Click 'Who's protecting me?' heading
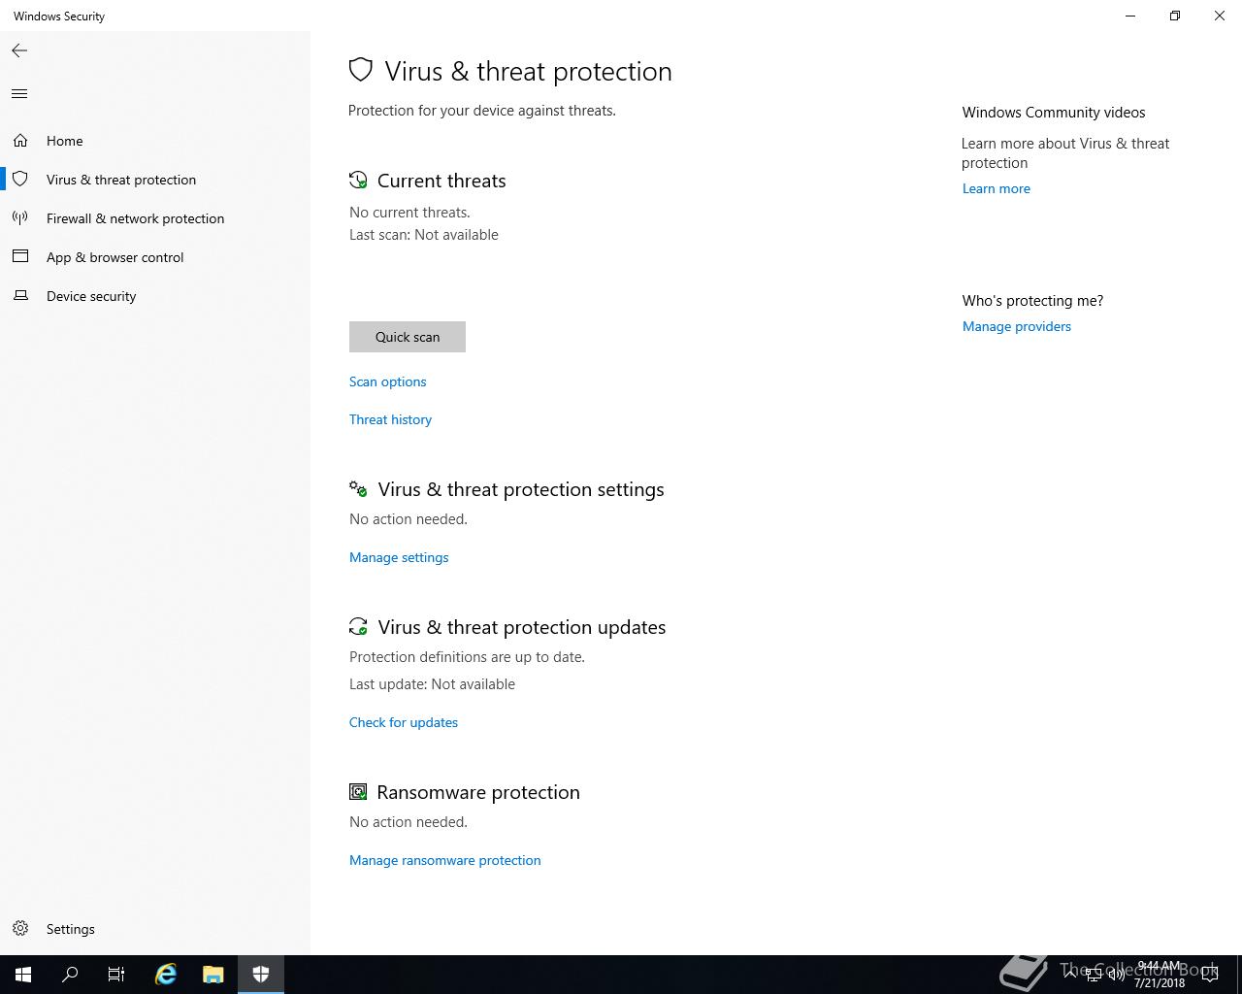This screenshot has height=994, width=1242. tap(1032, 301)
